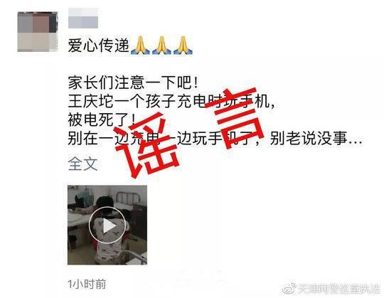Click the 被电死了 text line

tap(102, 119)
